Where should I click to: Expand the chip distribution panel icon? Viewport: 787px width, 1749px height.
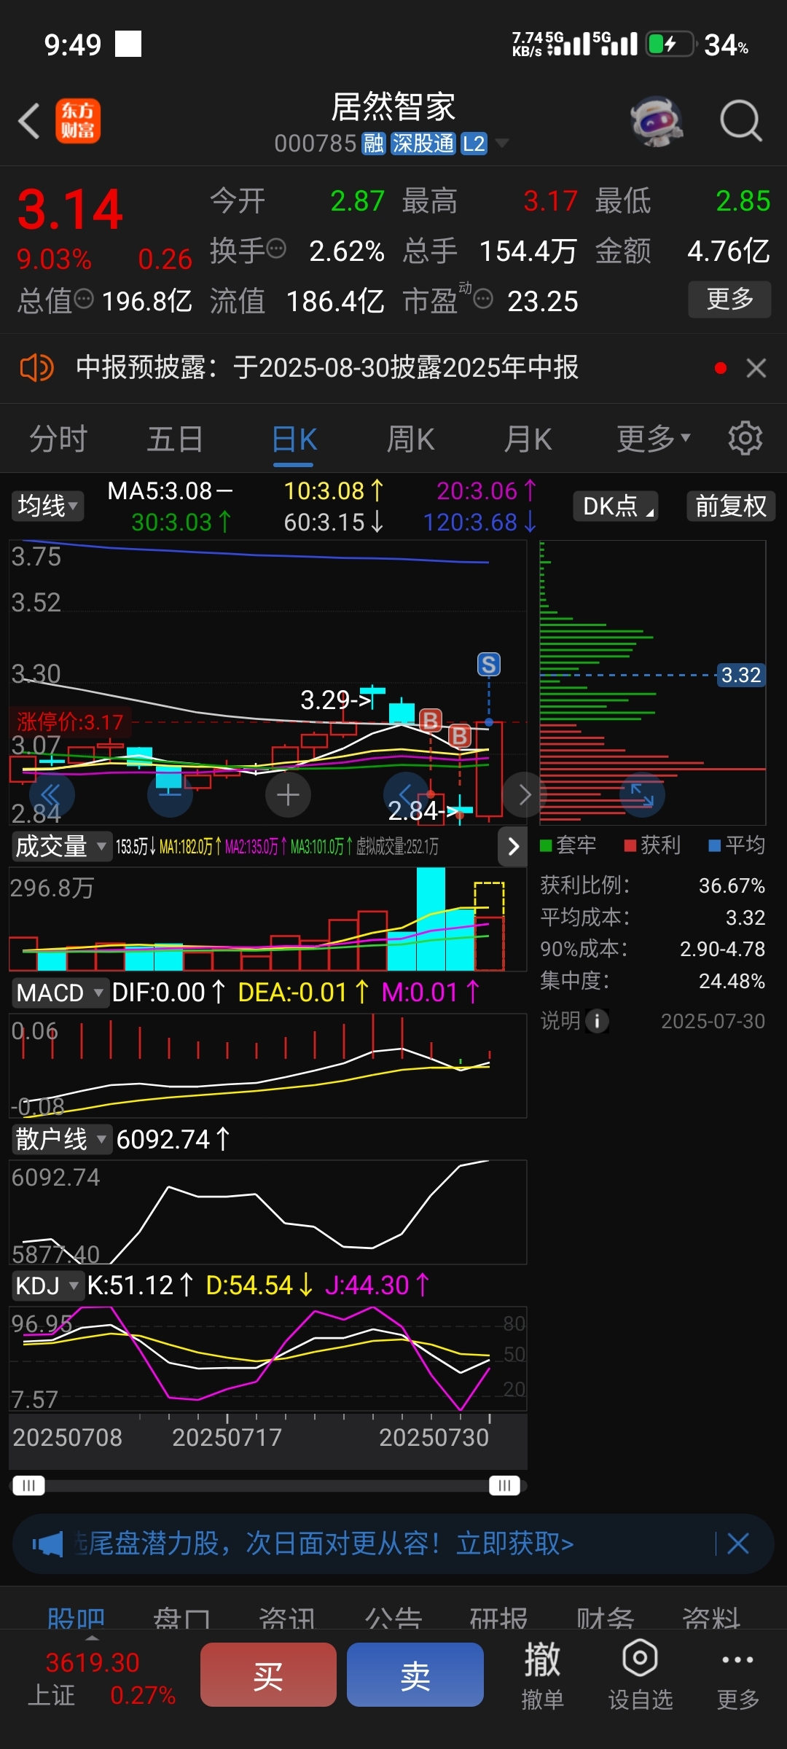642,795
